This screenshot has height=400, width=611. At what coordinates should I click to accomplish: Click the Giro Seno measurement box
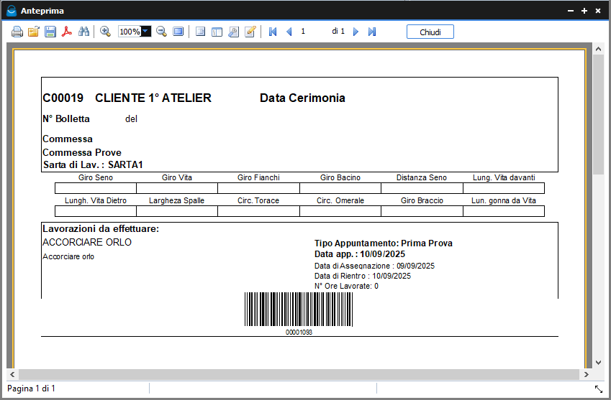click(x=96, y=188)
